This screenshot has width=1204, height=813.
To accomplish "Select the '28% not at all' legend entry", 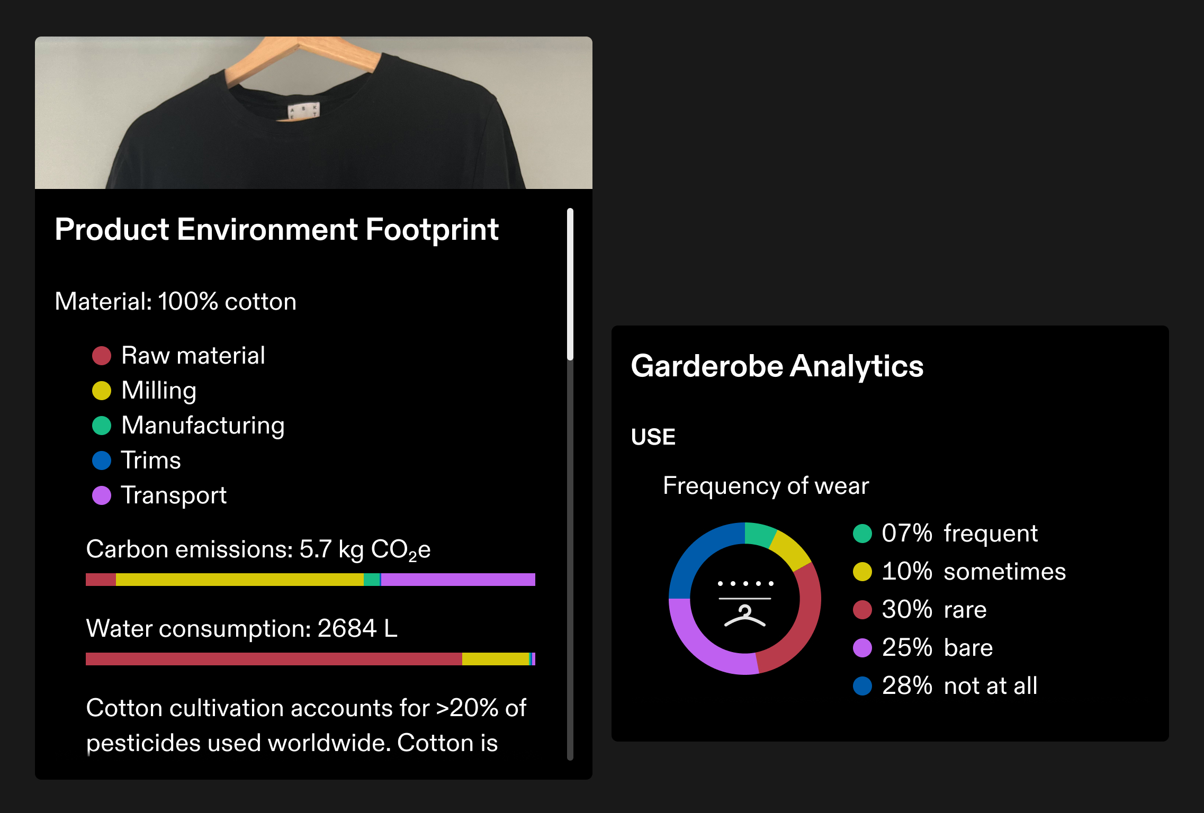I will click(x=946, y=686).
